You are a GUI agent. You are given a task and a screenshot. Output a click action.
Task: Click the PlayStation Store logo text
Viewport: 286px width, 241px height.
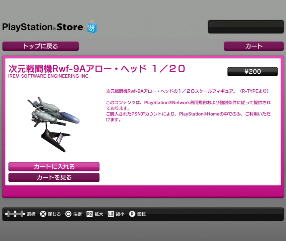43,27
